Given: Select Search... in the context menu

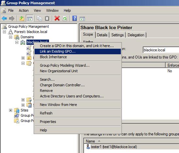Looking at the screenshot, I should pos(78,79).
